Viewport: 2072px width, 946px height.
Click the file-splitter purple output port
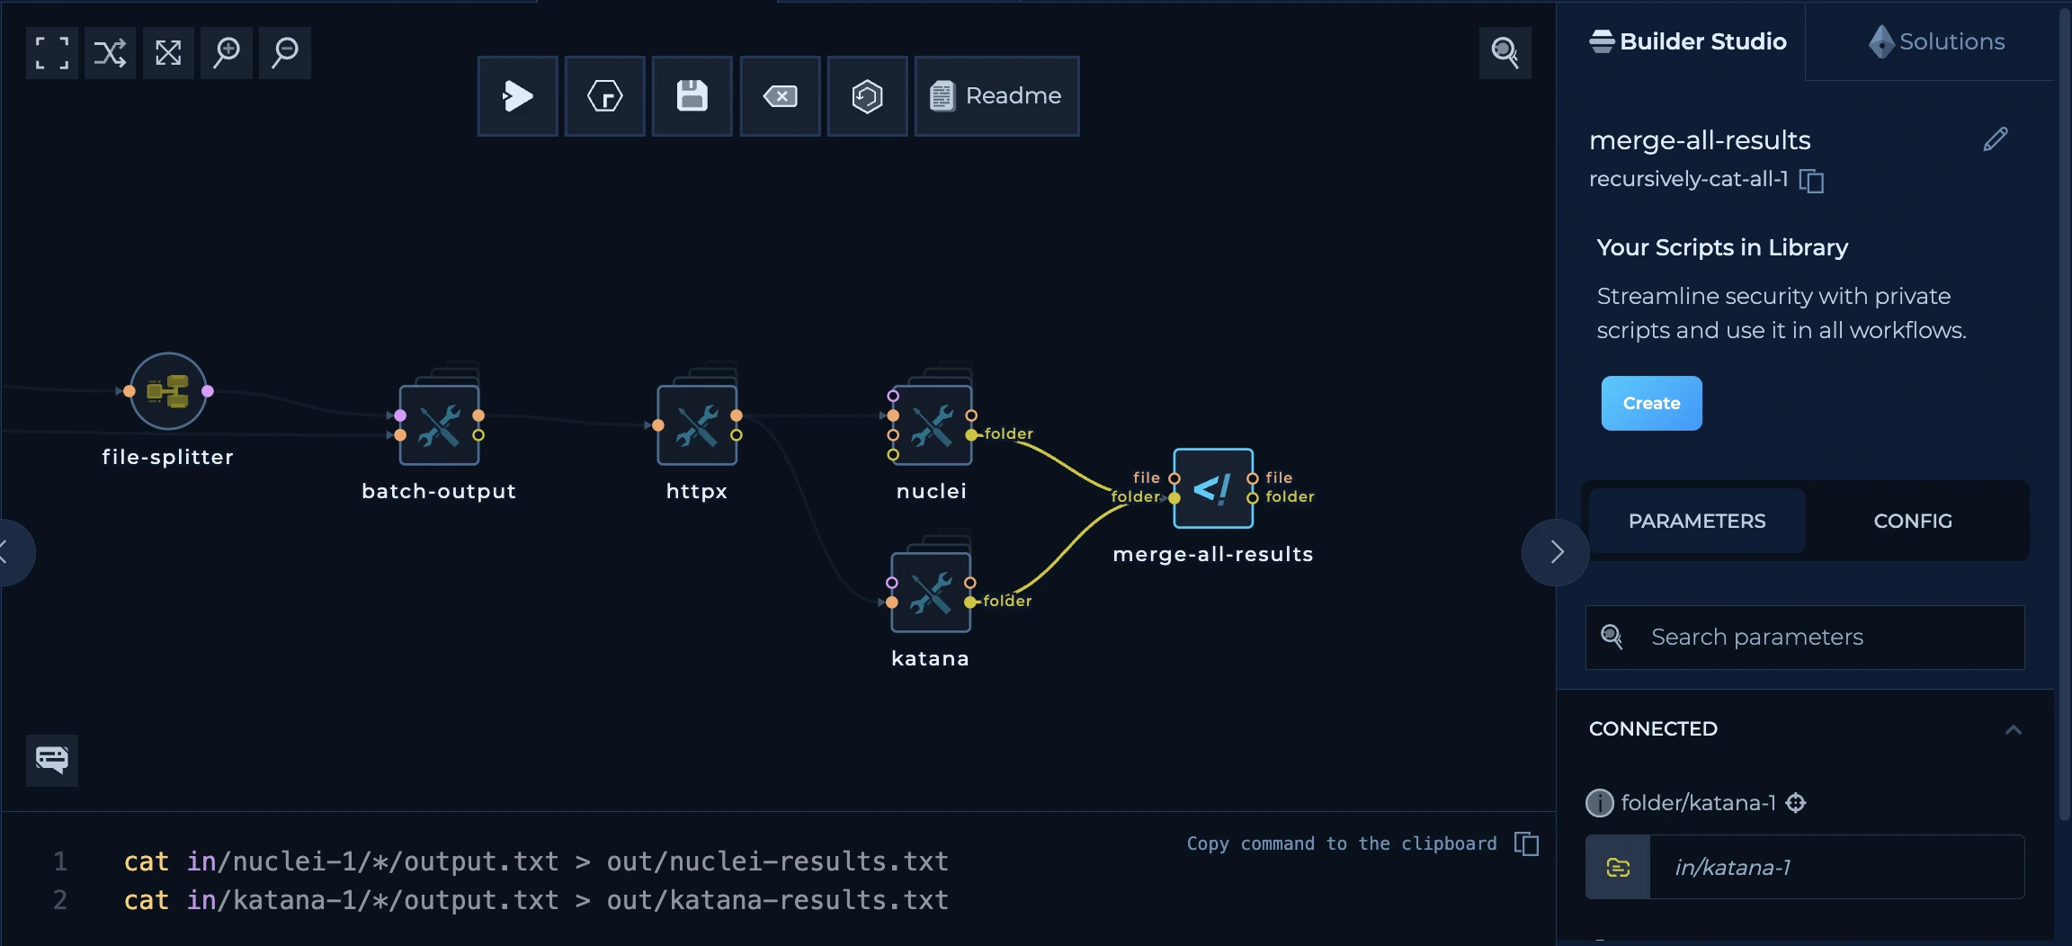coord(208,391)
